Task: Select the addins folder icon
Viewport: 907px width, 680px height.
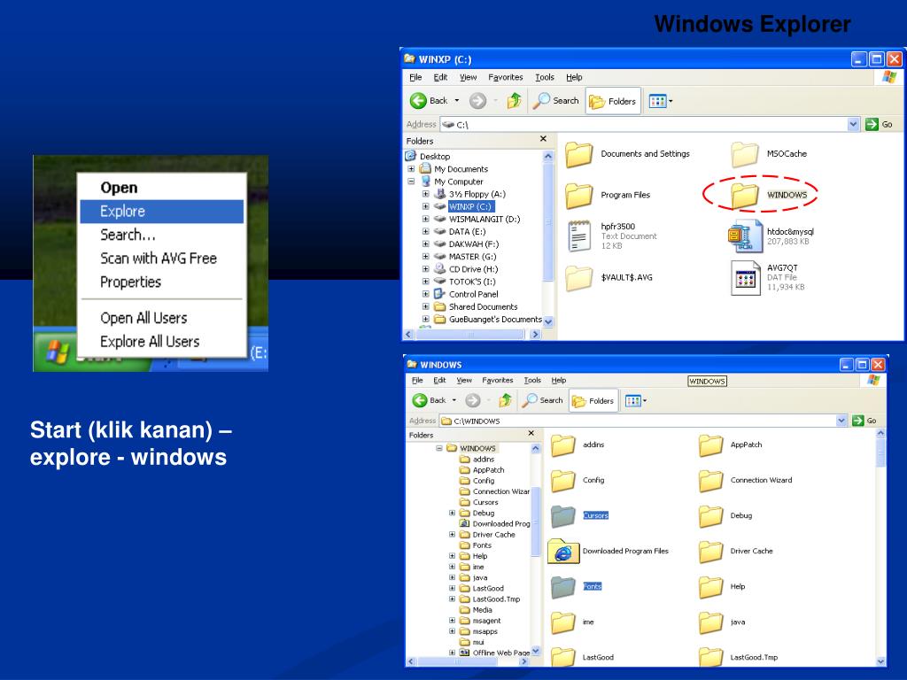Action: [562, 446]
